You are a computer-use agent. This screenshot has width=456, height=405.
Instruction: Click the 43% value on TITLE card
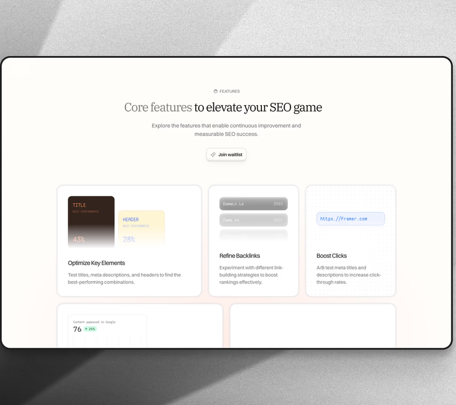click(79, 240)
